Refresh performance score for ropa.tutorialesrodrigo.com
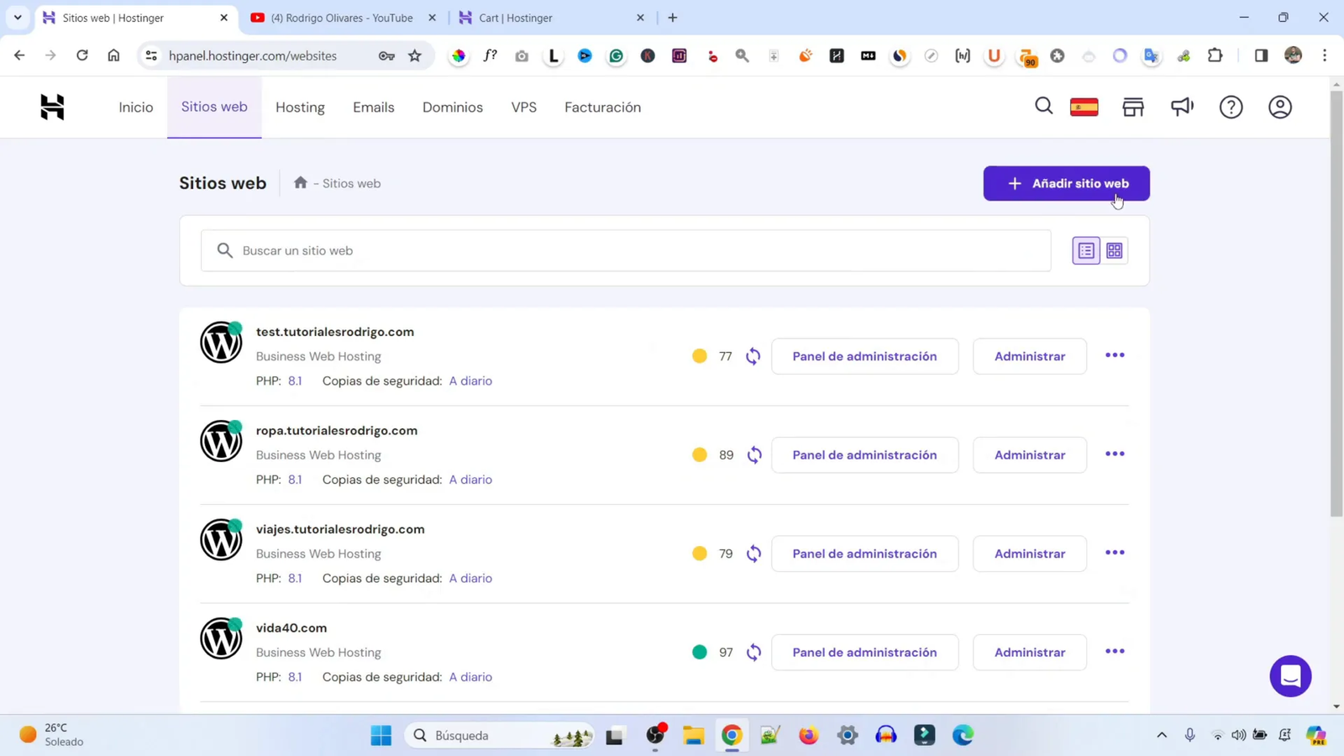Image resolution: width=1344 pixels, height=756 pixels. pos(754,455)
